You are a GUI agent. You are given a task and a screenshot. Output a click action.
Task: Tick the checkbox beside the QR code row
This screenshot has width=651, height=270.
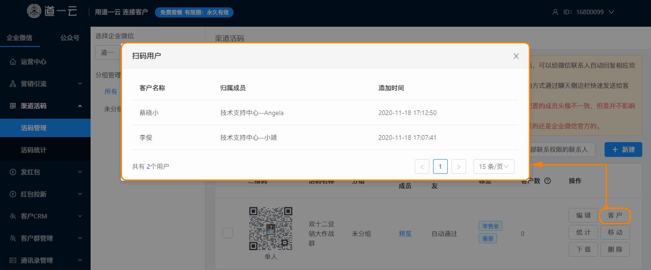click(228, 233)
